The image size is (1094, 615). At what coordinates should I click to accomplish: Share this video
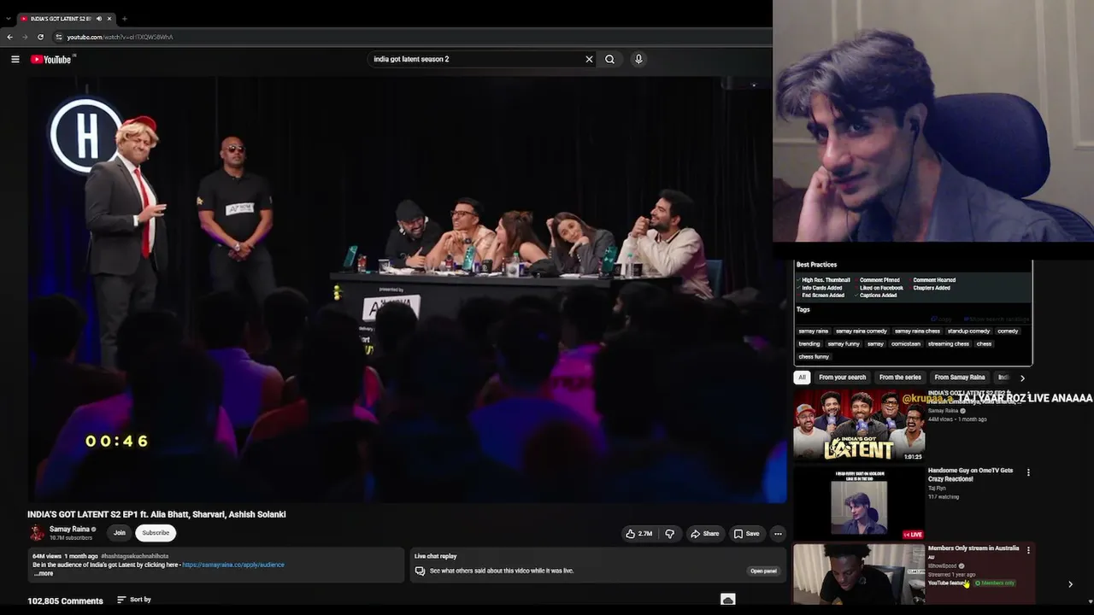click(704, 534)
